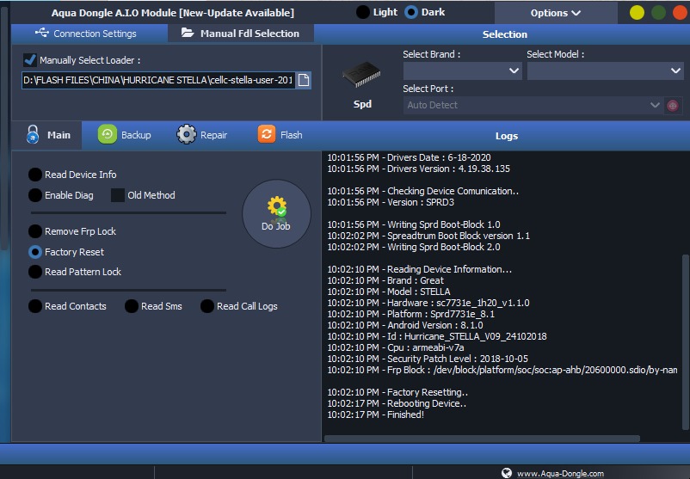
Task: Toggle the Old Method checkbox
Action: [118, 195]
